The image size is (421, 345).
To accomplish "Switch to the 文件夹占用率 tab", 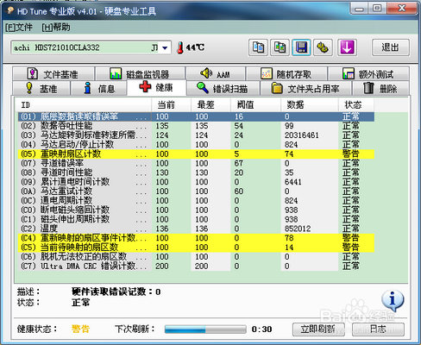I will pos(305,88).
